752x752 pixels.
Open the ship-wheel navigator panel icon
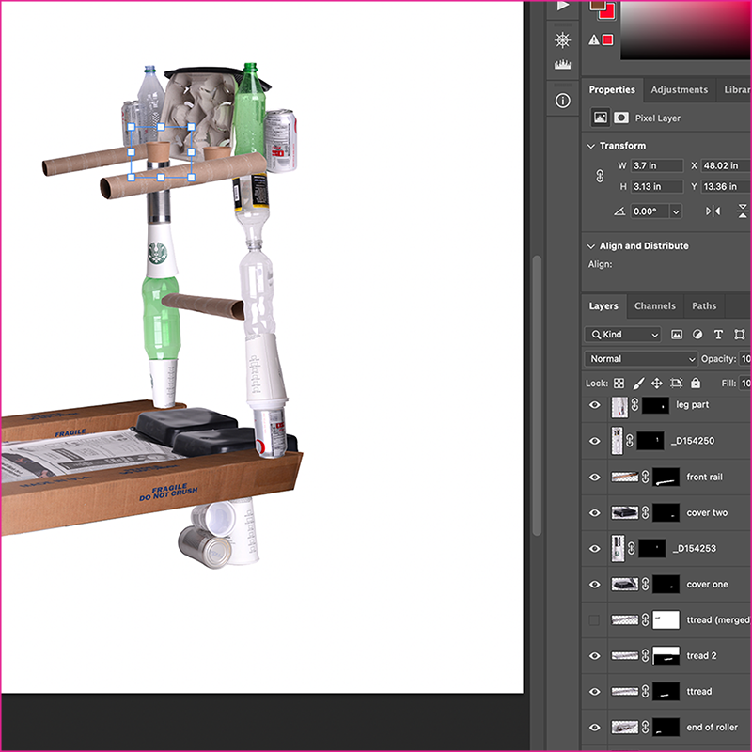[562, 39]
